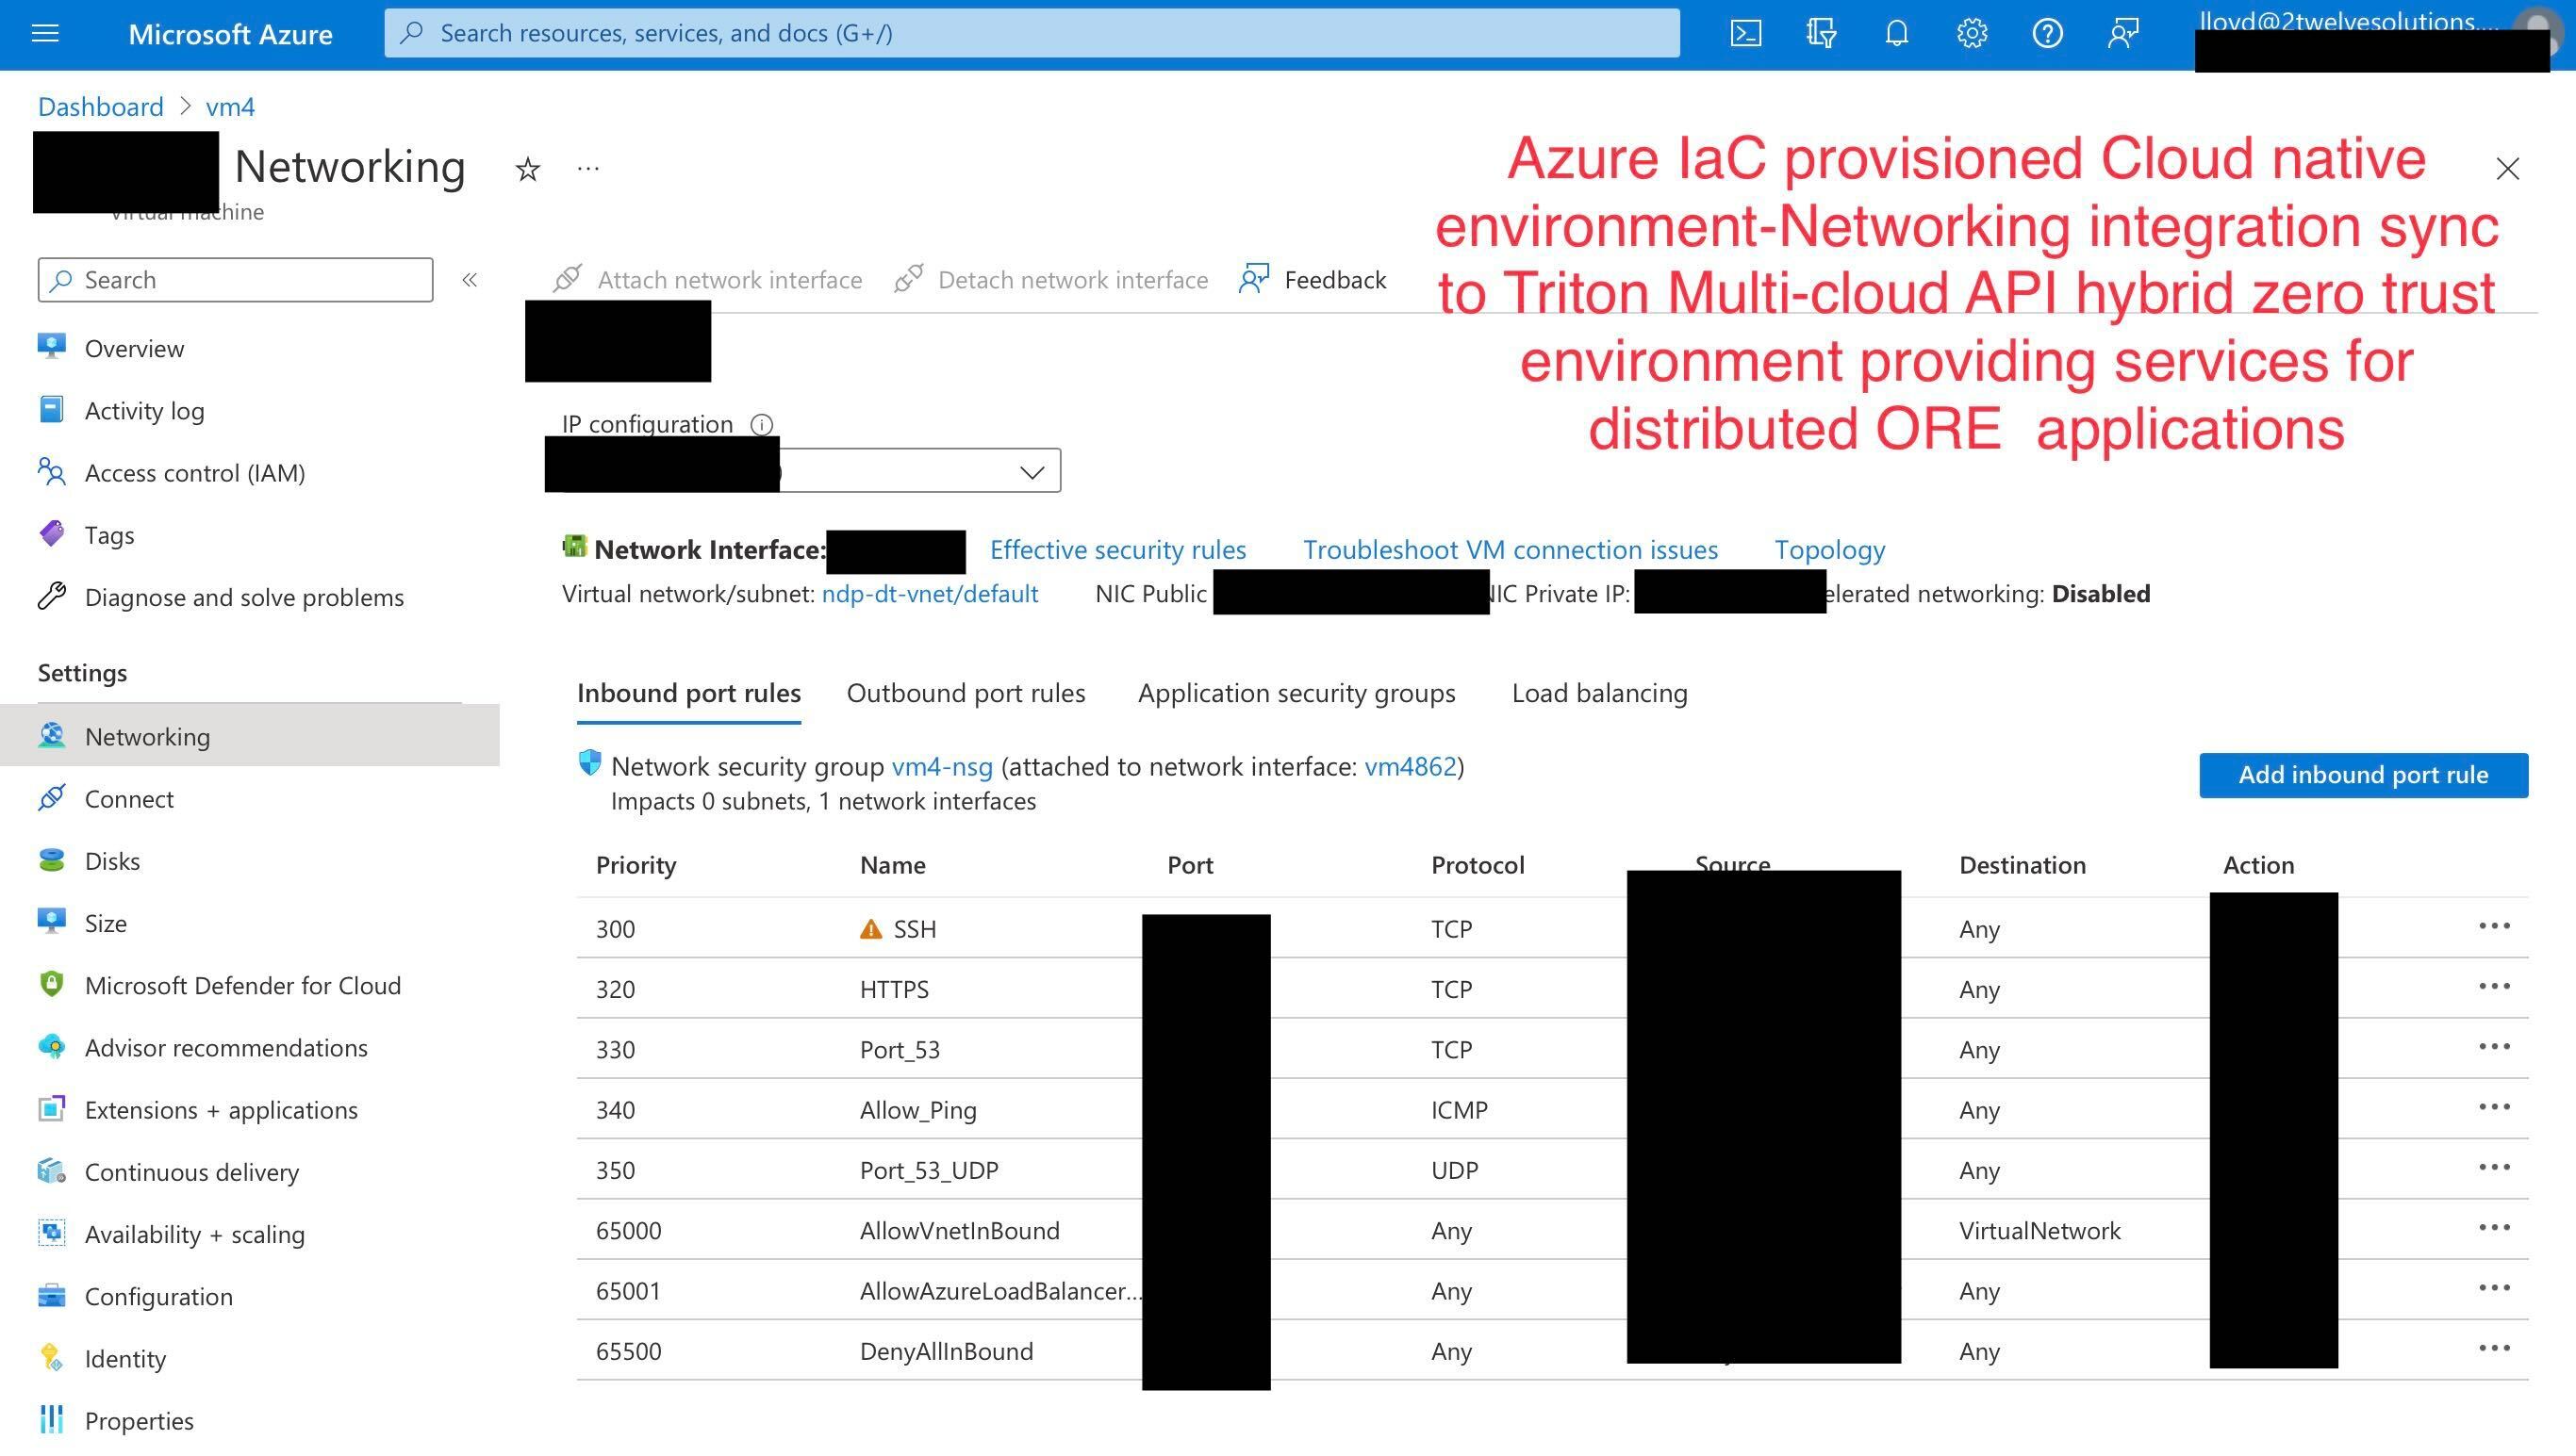
Task: Click Feedback in the toolbar
Action: click(1313, 280)
